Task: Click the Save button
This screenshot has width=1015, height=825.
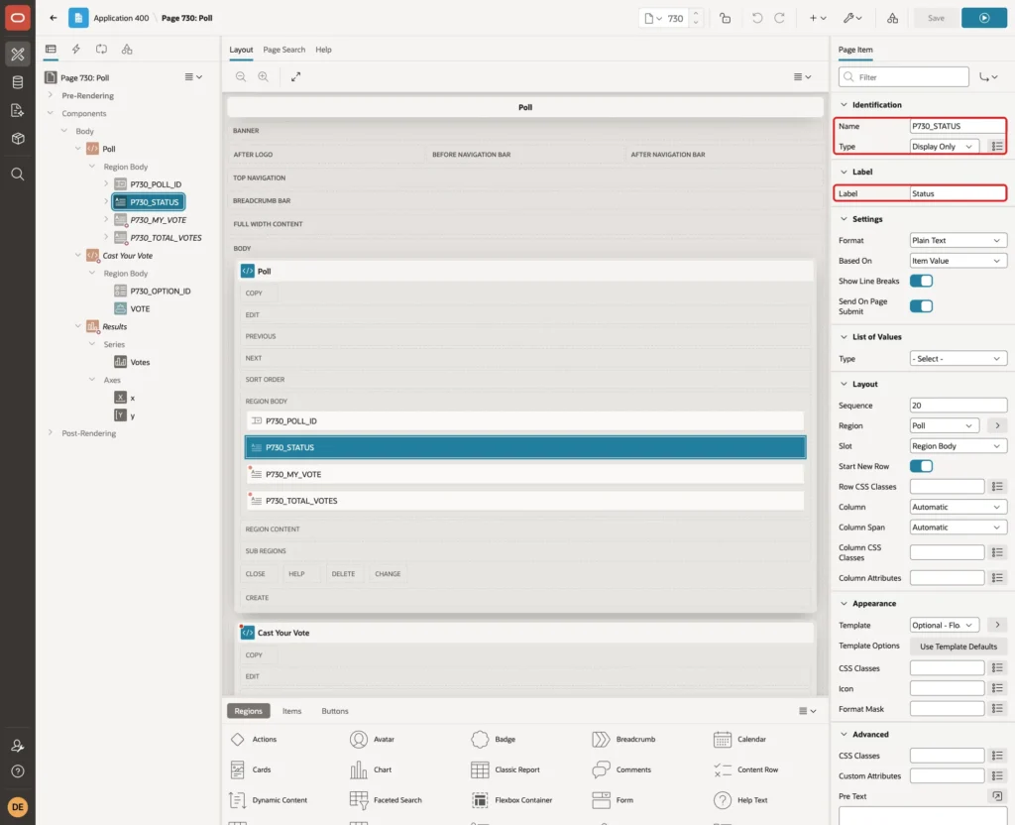Action: 936,18
